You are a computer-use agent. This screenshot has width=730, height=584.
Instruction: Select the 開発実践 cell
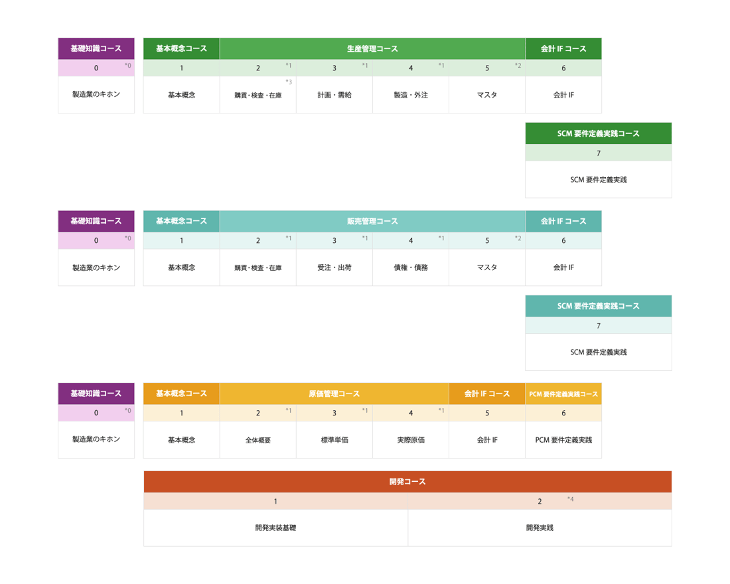pos(539,528)
